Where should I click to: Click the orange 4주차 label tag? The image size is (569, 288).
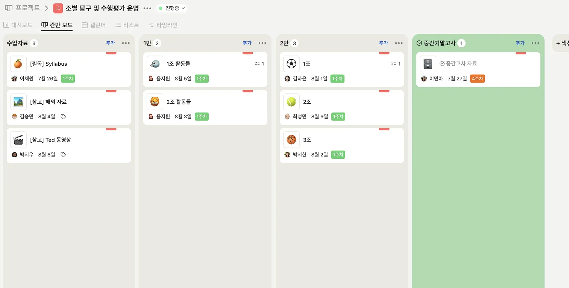477,79
